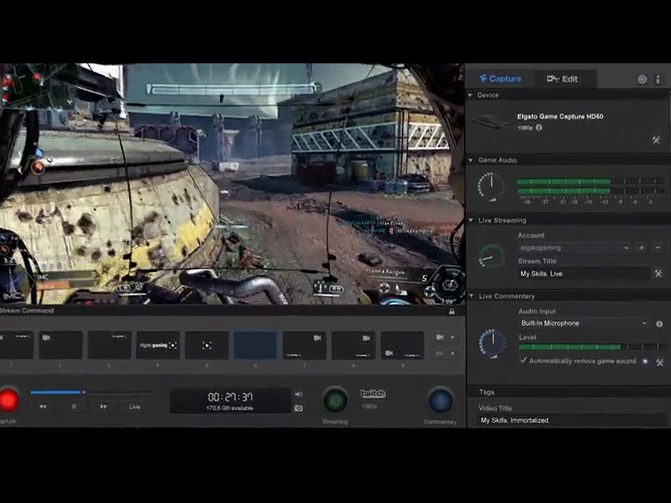Collapse the Live Streaming section
Image resolution: width=671 pixels, height=503 pixels.
pos(471,220)
